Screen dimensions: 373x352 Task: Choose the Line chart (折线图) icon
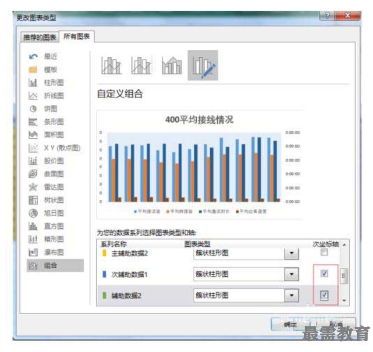[x=33, y=96]
